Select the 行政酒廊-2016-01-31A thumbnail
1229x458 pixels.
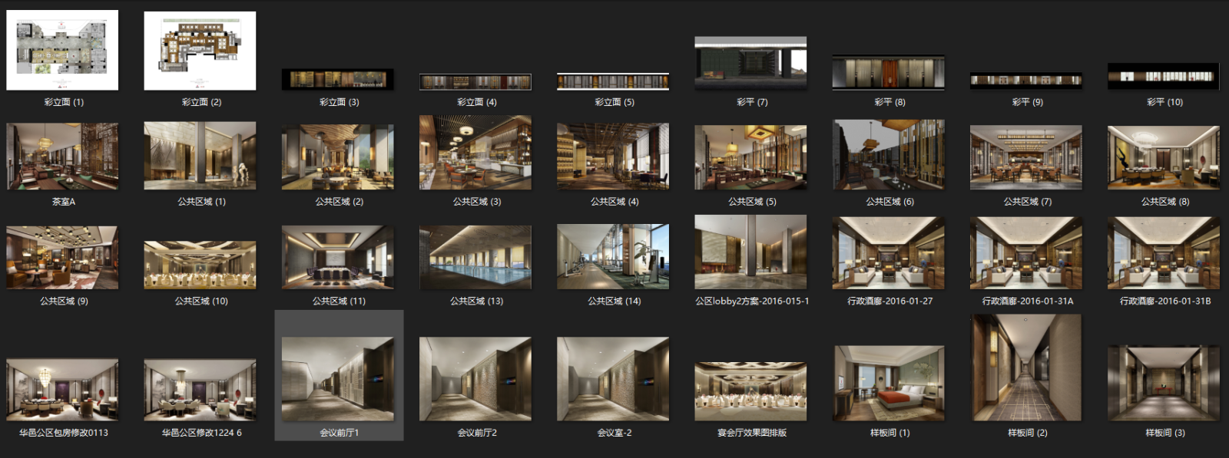[1026, 254]
